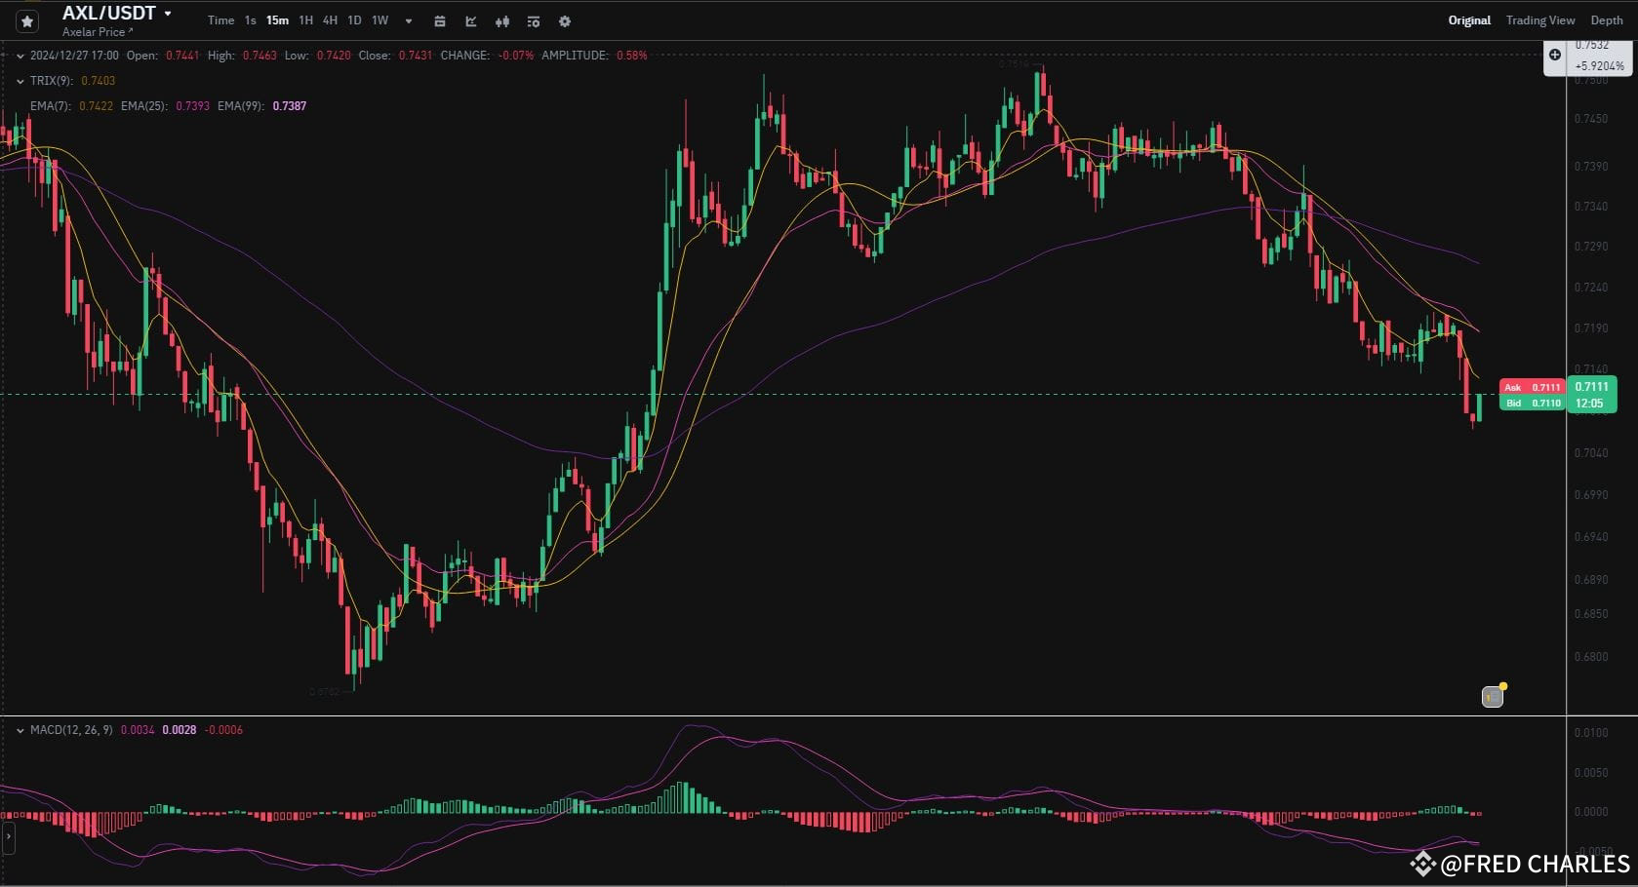Click the 0.6800 price axis label
The height and width of the screenshot is (887, 1638).
pyautogui.click(x=1591, y=657)
